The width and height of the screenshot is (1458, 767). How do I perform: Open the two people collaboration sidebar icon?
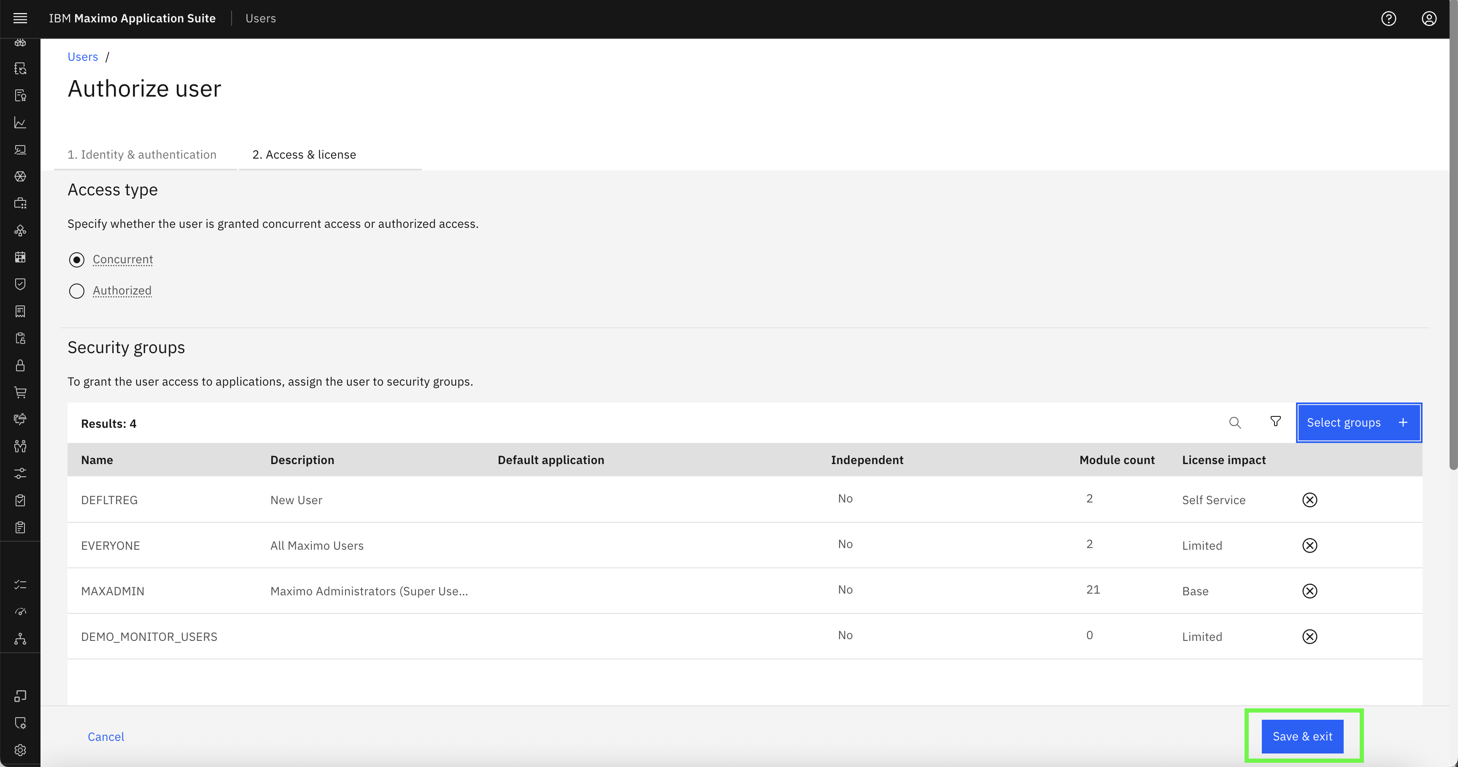coord(20,446)
